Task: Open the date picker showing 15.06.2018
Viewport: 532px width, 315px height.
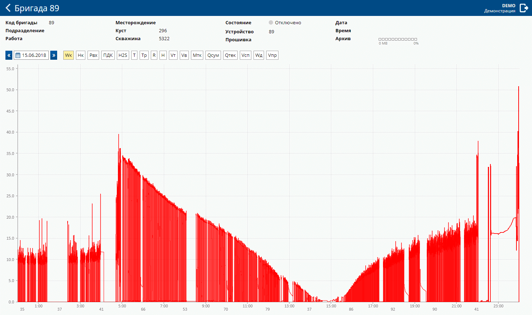Action: [x=31, y=55]
